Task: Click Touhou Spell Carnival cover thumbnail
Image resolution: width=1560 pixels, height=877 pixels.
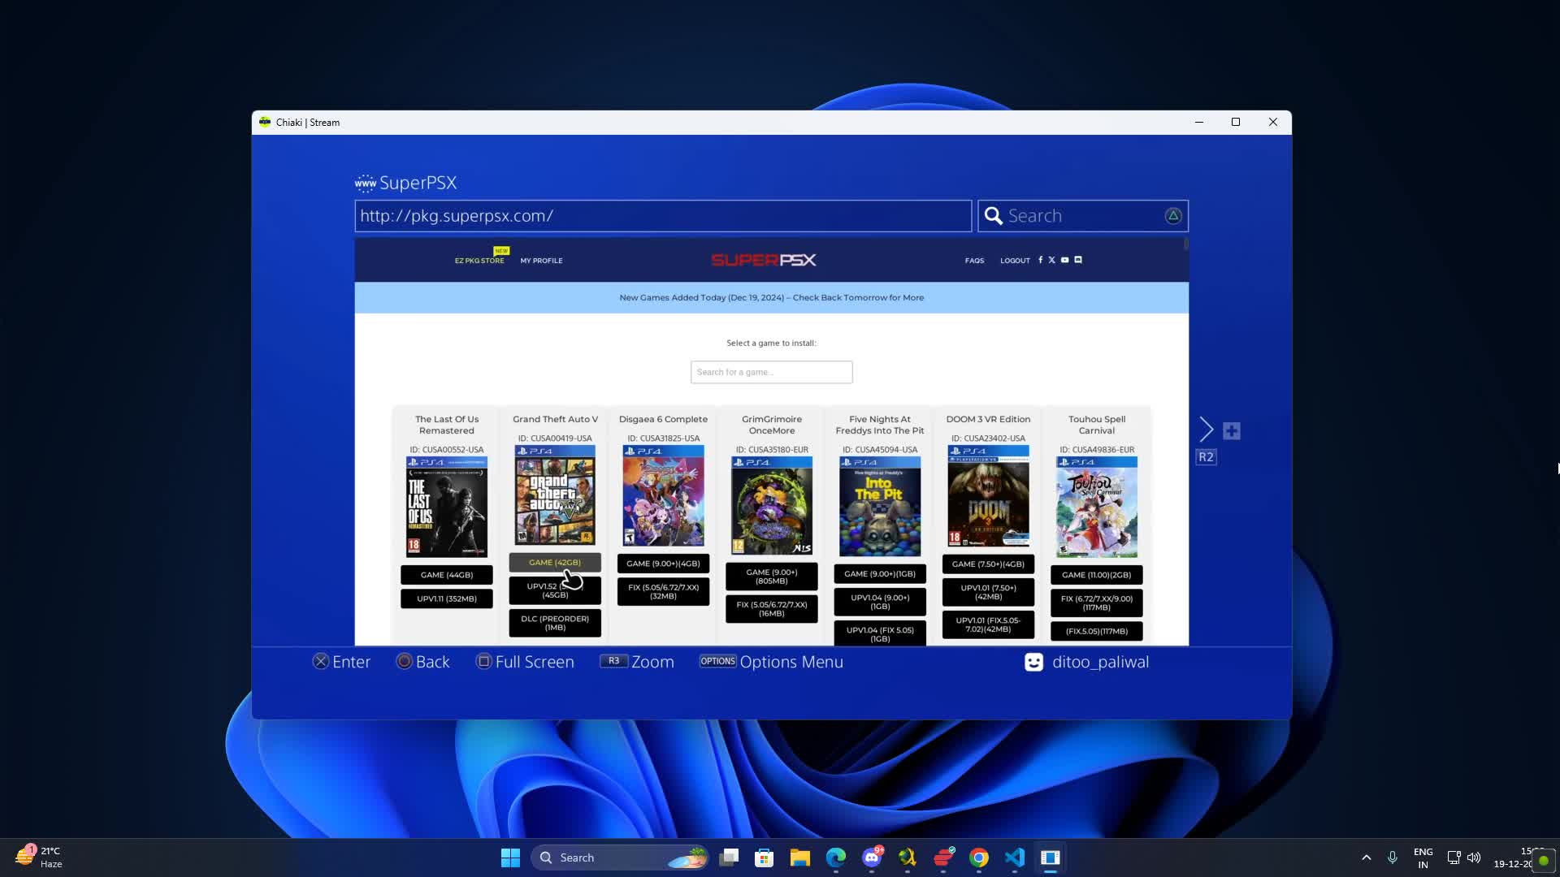Action: (x=1097, y=507)
